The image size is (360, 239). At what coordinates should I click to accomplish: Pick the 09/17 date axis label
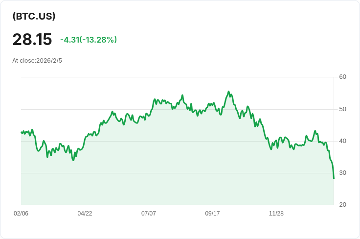click(212, 214)
